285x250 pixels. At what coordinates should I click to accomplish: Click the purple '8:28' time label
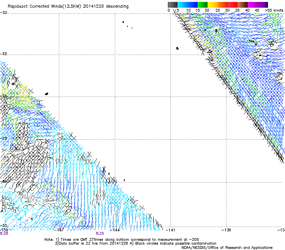coord(4,233)
